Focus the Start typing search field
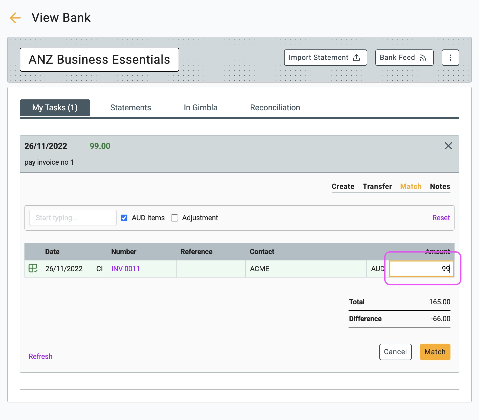Screen dimensions: 479x420 [x=73, y=218]
